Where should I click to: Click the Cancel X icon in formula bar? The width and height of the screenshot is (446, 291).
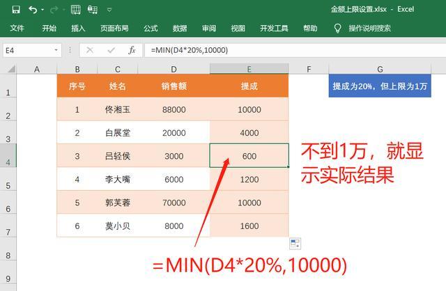[x=90, y=51]
